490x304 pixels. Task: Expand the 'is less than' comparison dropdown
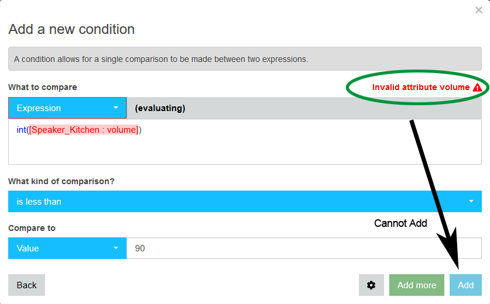pos(245,201)
